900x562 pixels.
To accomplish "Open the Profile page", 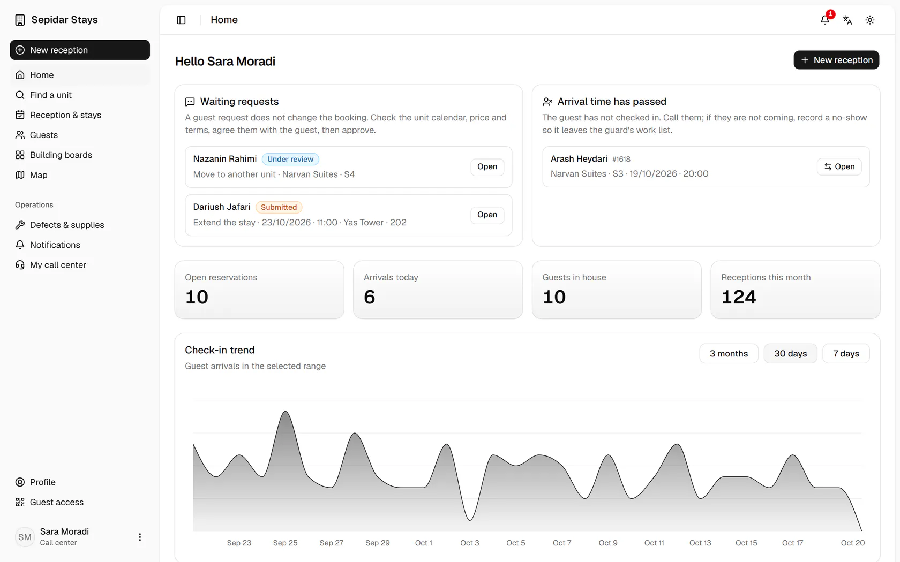I will click(80, 482).
